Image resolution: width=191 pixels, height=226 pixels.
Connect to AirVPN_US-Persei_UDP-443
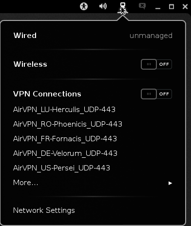61,168
